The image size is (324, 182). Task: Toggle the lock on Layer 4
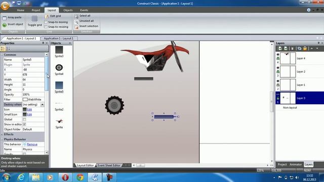point(278,59)
